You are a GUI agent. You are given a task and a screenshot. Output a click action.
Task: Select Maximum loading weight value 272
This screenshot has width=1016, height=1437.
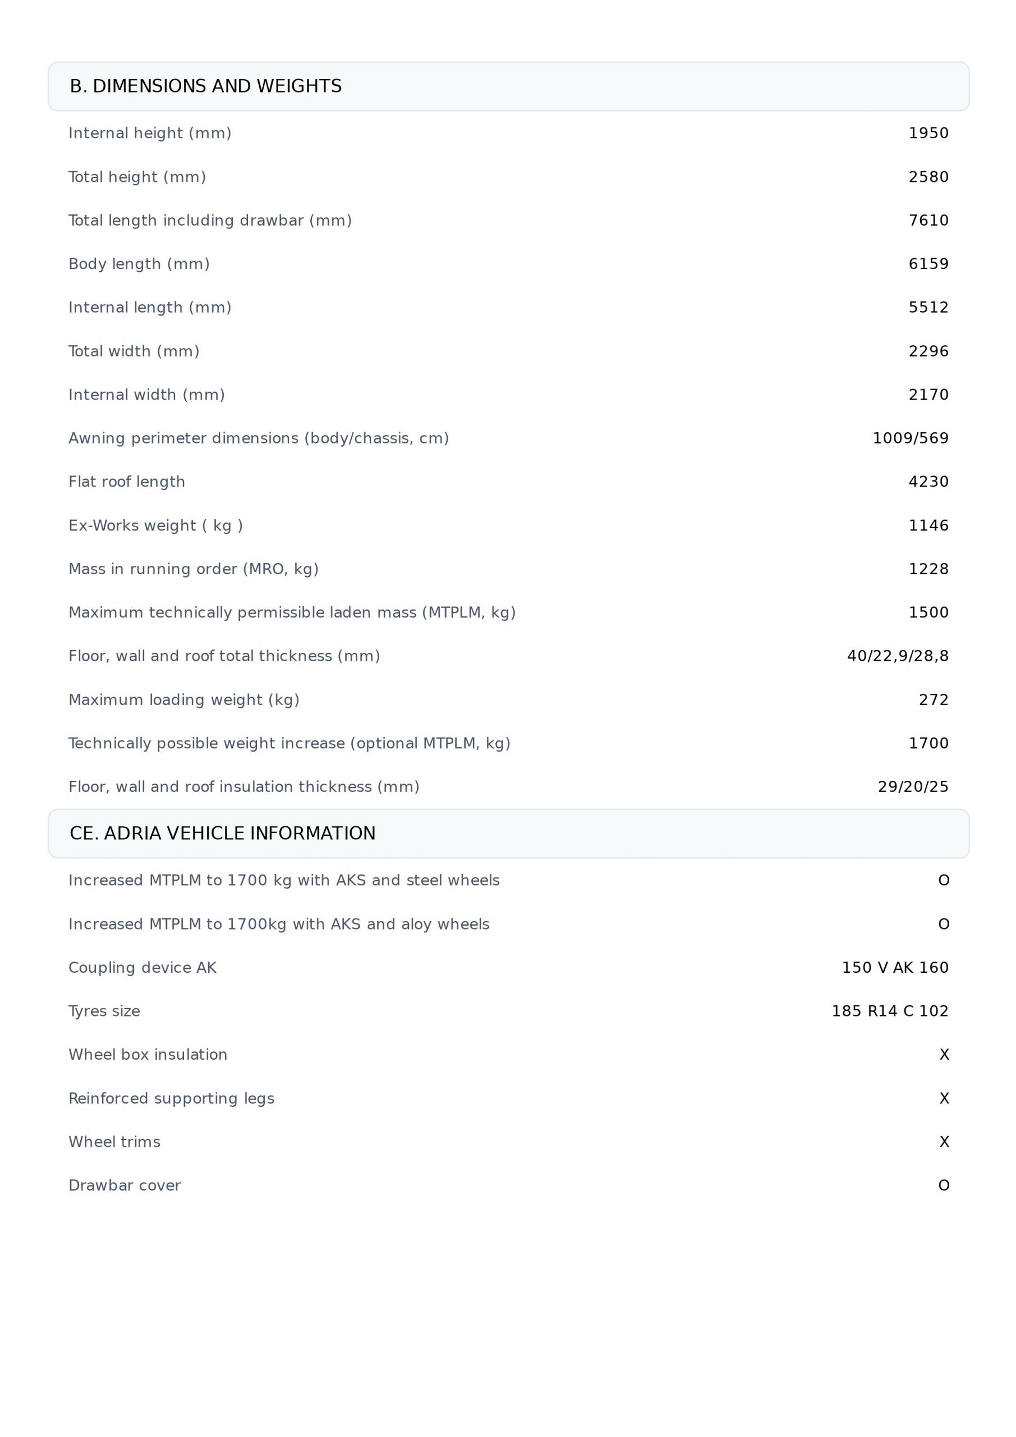click(x=934, y=700)
